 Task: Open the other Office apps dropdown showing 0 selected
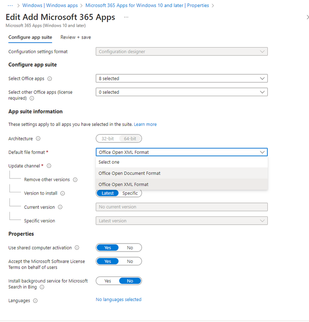tap(182, 92)
